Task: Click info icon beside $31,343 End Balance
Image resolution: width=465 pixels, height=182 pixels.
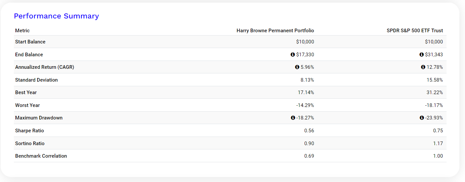Action: point(422,55)
